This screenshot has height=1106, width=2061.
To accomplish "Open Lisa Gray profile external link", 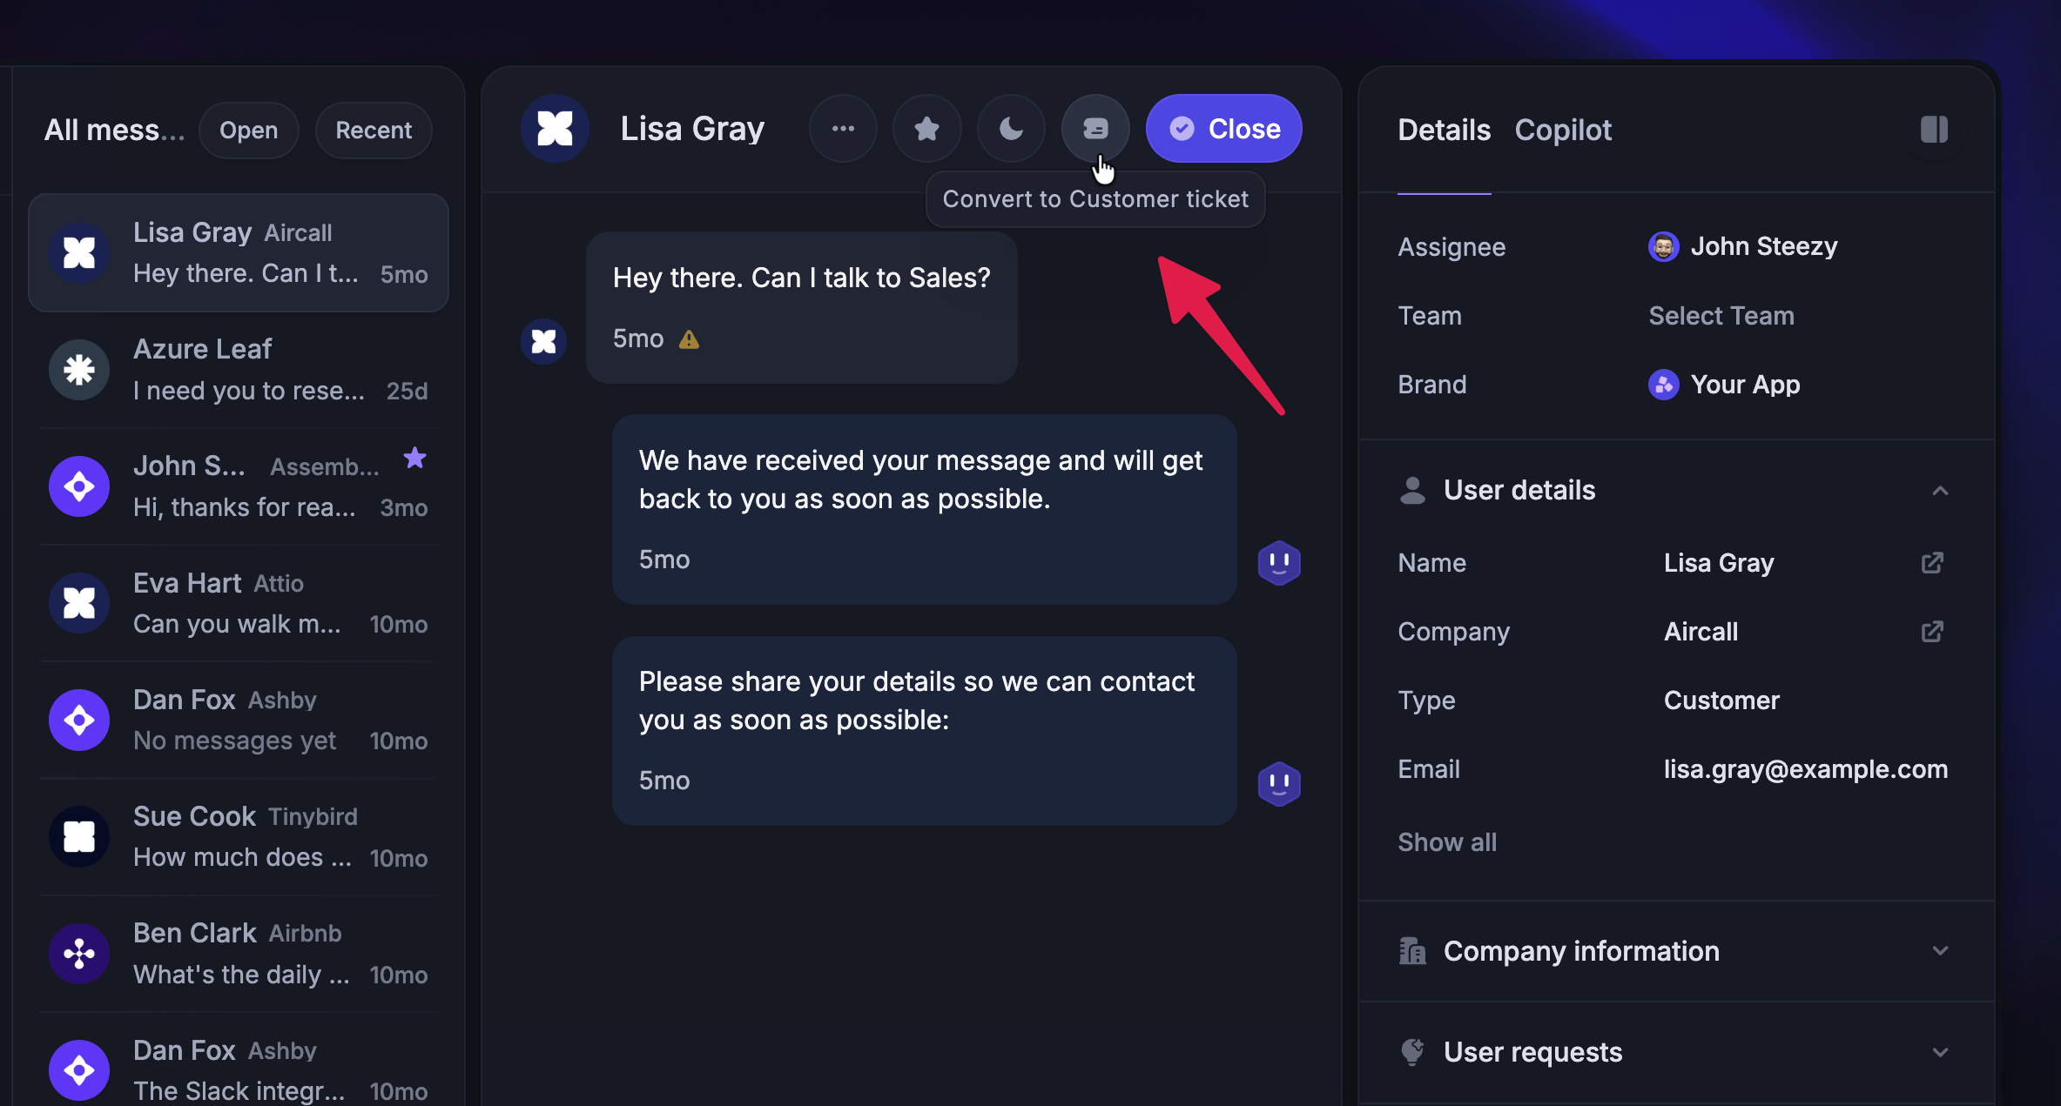I will [1932, 563].
